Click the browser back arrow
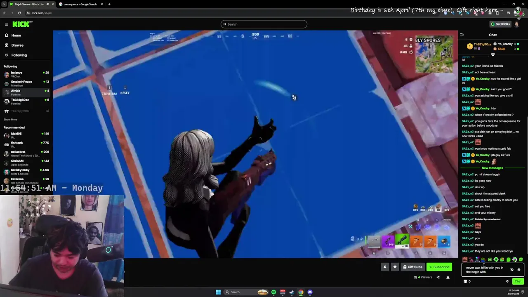This screenshot has height=297, width=528. click(x=5, y=13)
